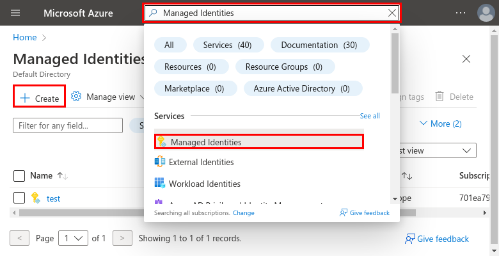Image resolution: width=499 pixels, height=256 pixels.
Task: Click the Create button
Action: (39, 98)
